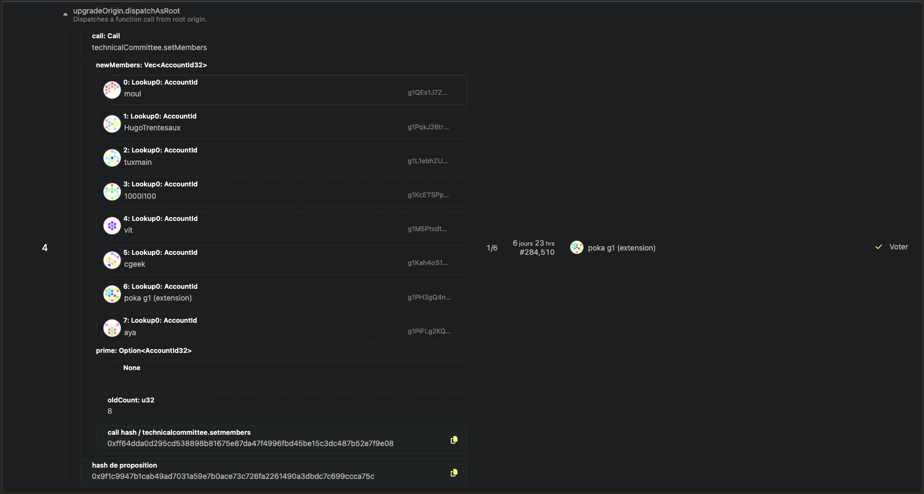Select the oldCount u32 value field
924x494 pixels.
click(280, 411)
